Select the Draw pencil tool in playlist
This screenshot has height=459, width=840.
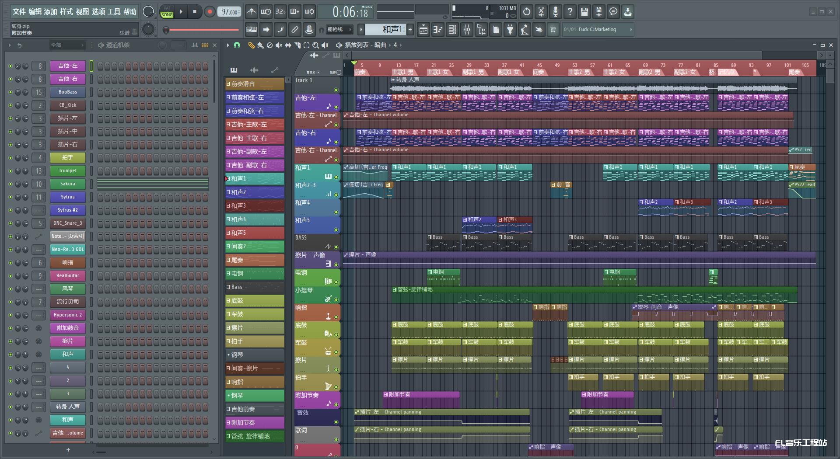[x=251, y=45]
